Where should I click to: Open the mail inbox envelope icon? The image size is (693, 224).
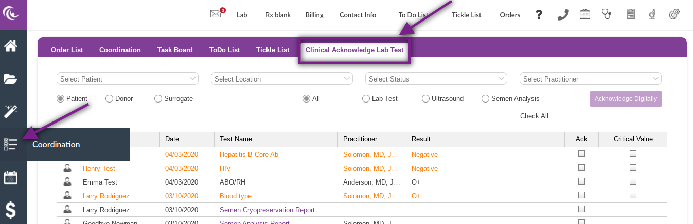216,14
